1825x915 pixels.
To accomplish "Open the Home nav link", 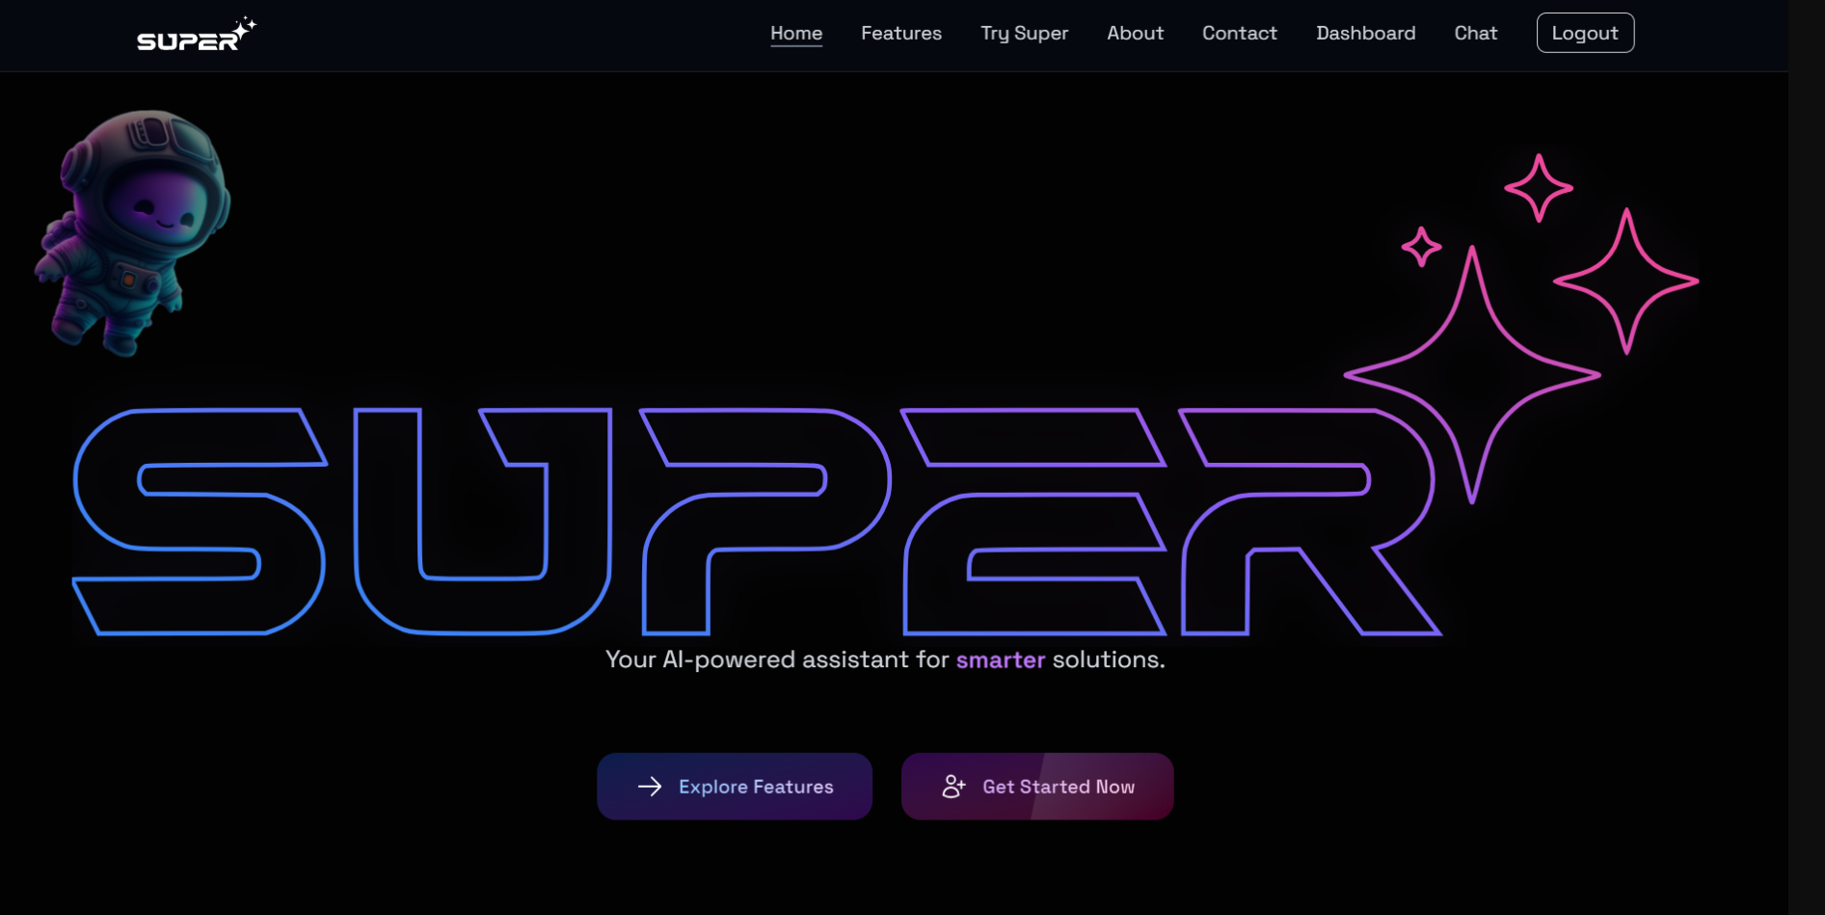I will [796, 33].
